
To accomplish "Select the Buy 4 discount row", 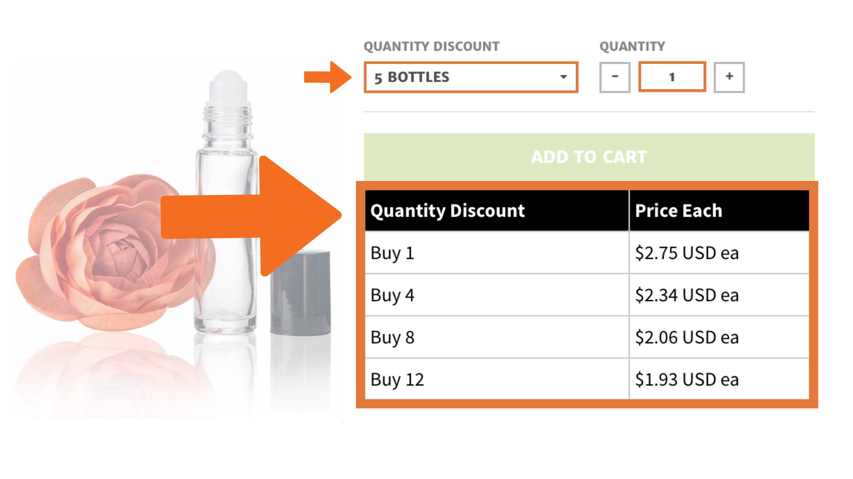I will pos(587,295).
